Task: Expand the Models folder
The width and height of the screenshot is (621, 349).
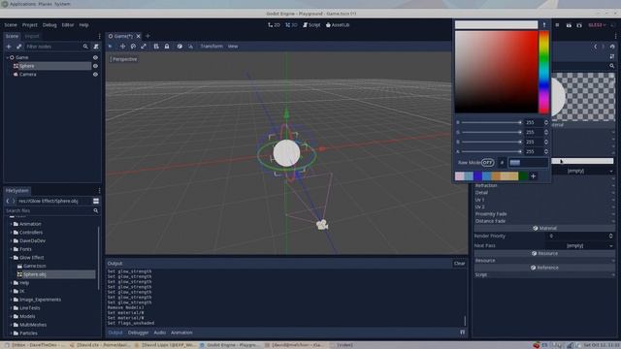Action: [x=11, y=316]
